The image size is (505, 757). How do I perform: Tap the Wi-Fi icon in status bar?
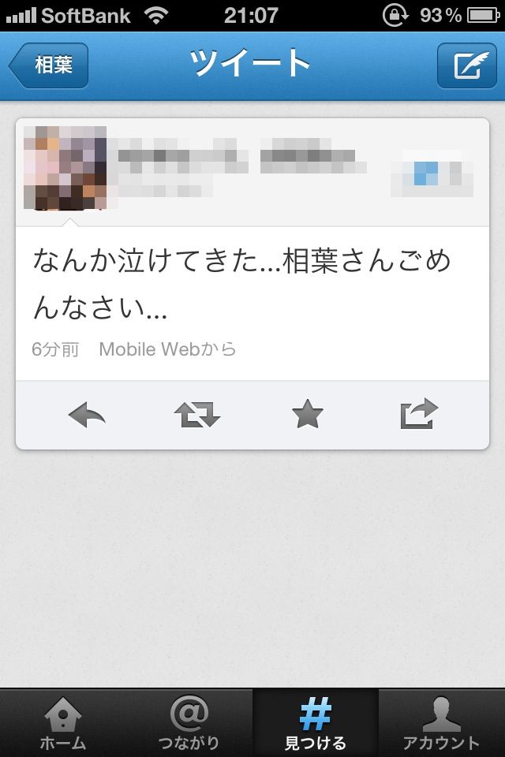[156, 16]
